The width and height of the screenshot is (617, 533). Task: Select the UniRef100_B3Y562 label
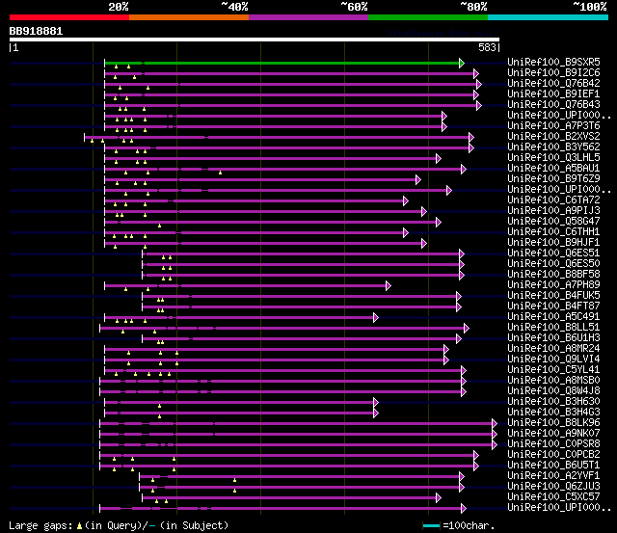(x=553, y=147)
